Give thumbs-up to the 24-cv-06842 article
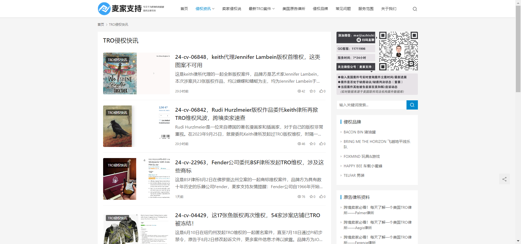This screenshot has height=244, width=521. click(x=322, y=144)
